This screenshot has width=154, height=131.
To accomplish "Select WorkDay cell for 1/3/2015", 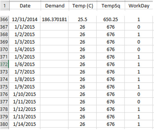I will click(x=139, y=42).
